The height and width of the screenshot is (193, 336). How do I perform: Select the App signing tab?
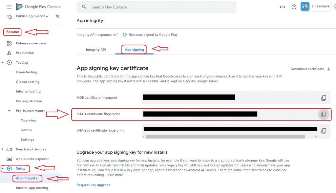point(134,50)
